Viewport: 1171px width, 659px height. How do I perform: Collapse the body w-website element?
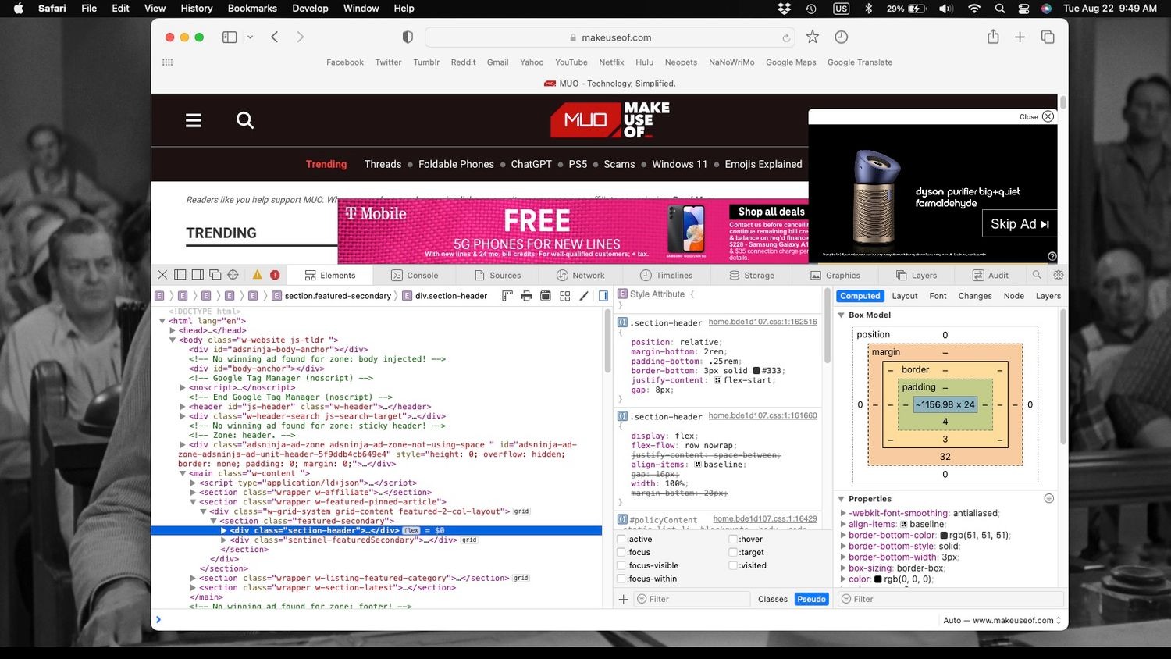(x=173, y=340)
